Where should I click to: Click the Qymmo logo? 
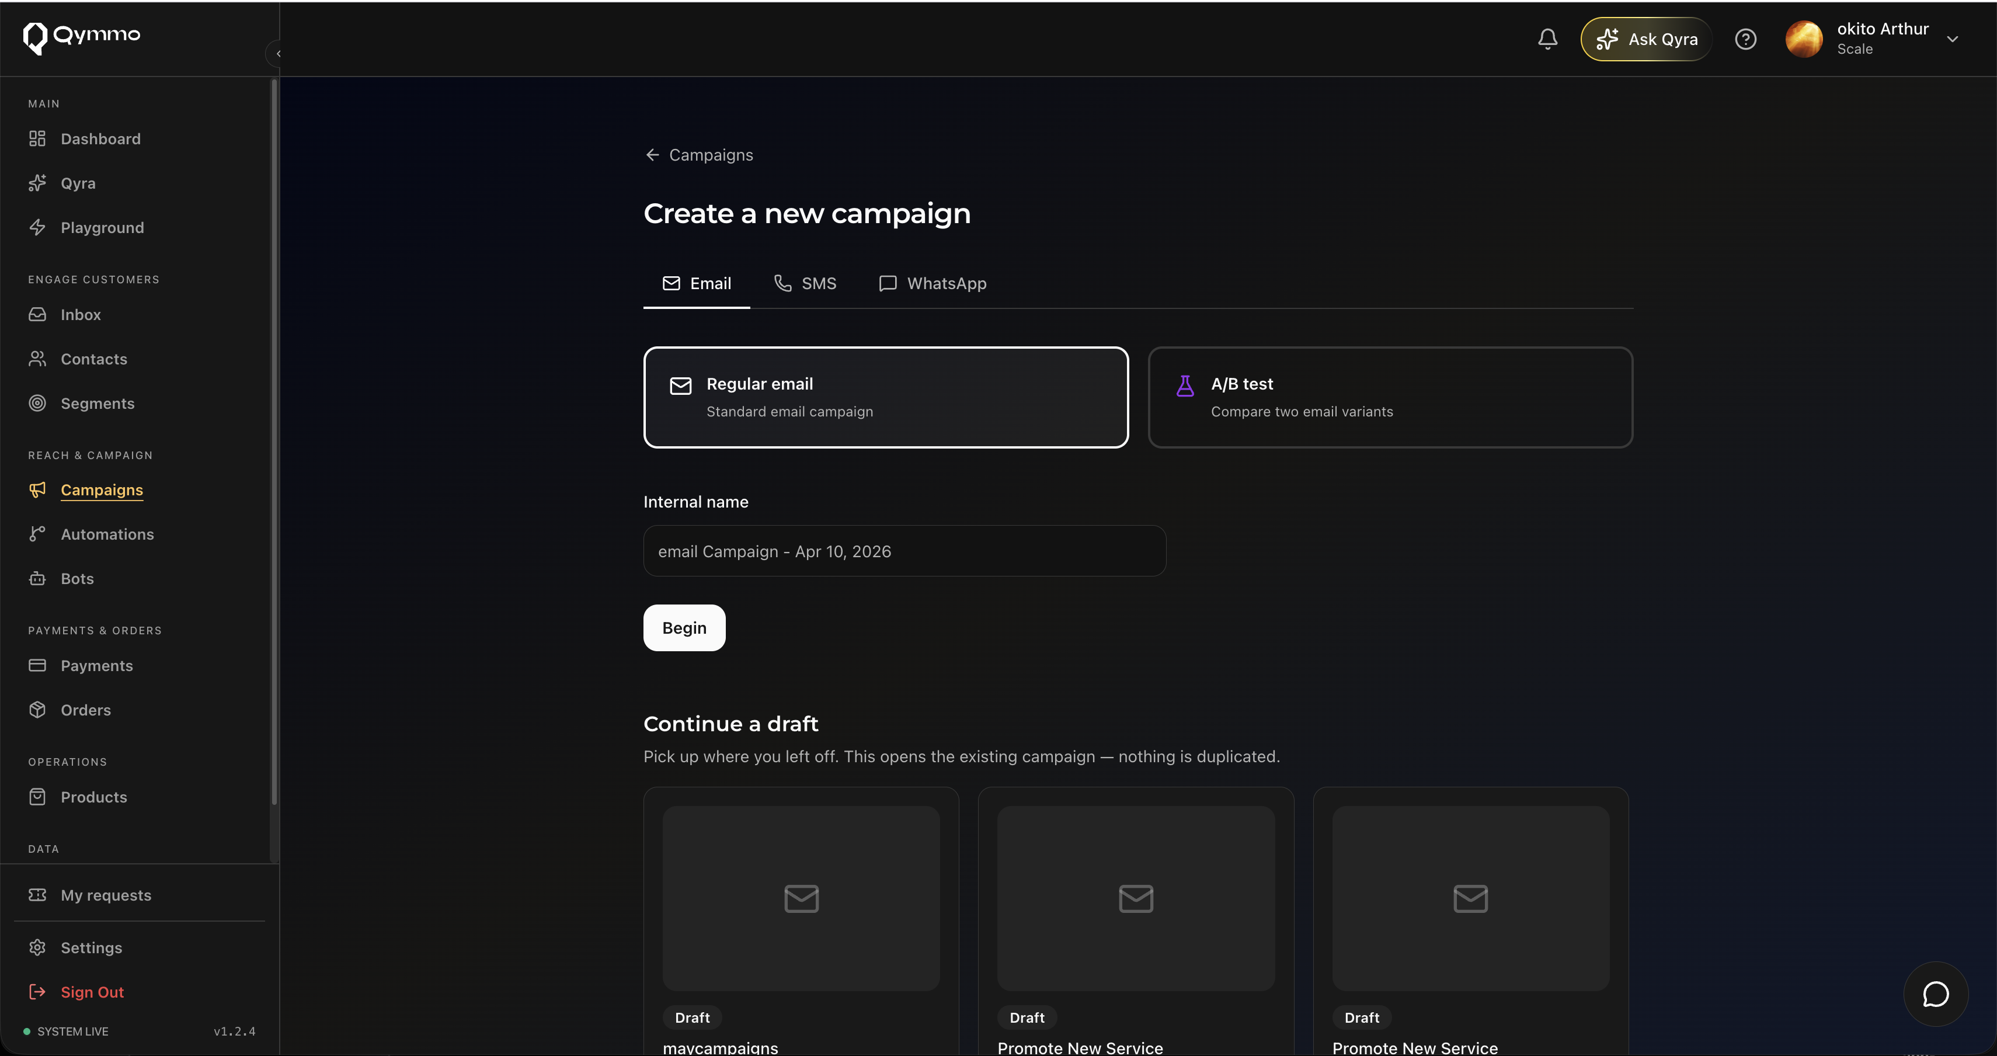pos(81,36)
